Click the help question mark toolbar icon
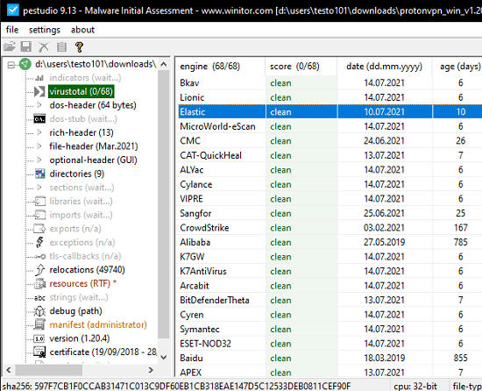Image resolution: width=482 pixels, height=391 pixels. coord(79,47)
